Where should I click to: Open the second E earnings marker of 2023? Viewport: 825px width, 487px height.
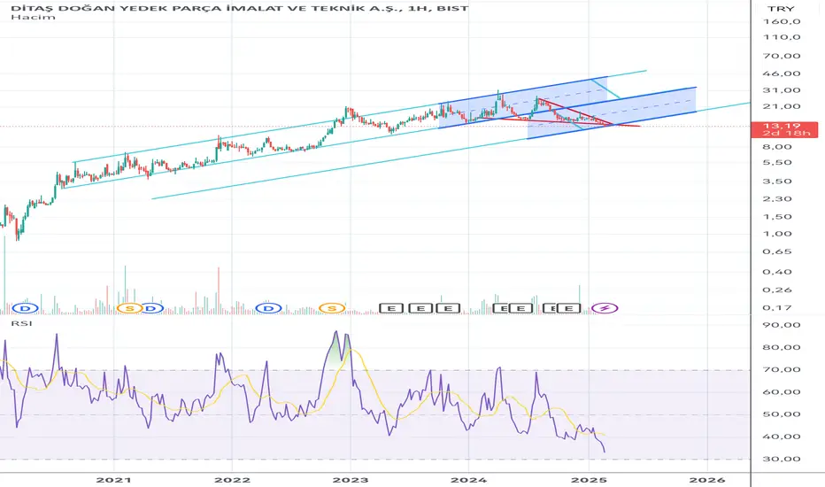pos(420,308)
